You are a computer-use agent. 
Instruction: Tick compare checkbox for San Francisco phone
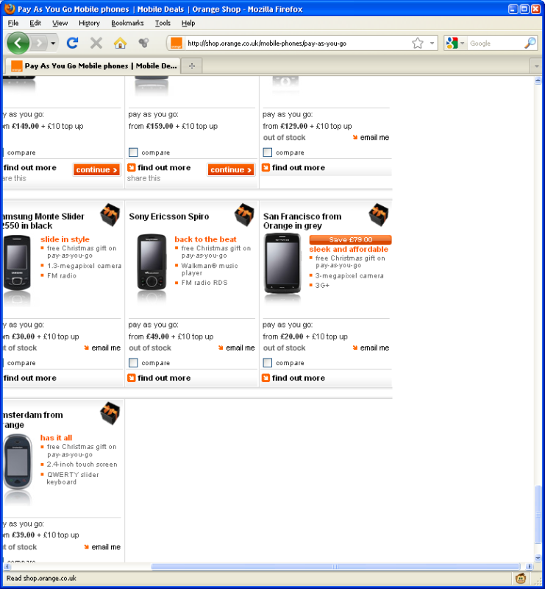[x=267, y=362]
